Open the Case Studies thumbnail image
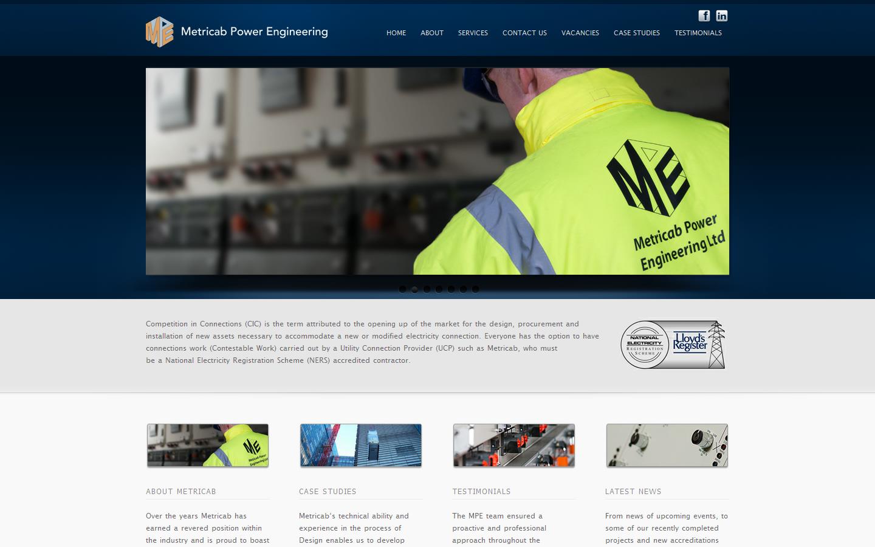This screenshot has width=875, height=547. point(360,444)
